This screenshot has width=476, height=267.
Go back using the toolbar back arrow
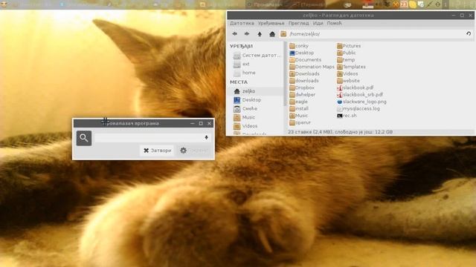[x=234, y=34]
